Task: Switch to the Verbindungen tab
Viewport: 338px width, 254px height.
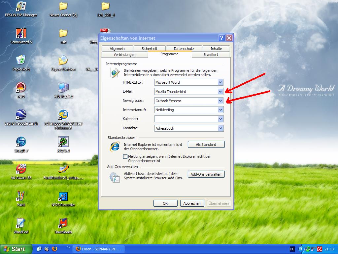Action: [x=124, y=55]
